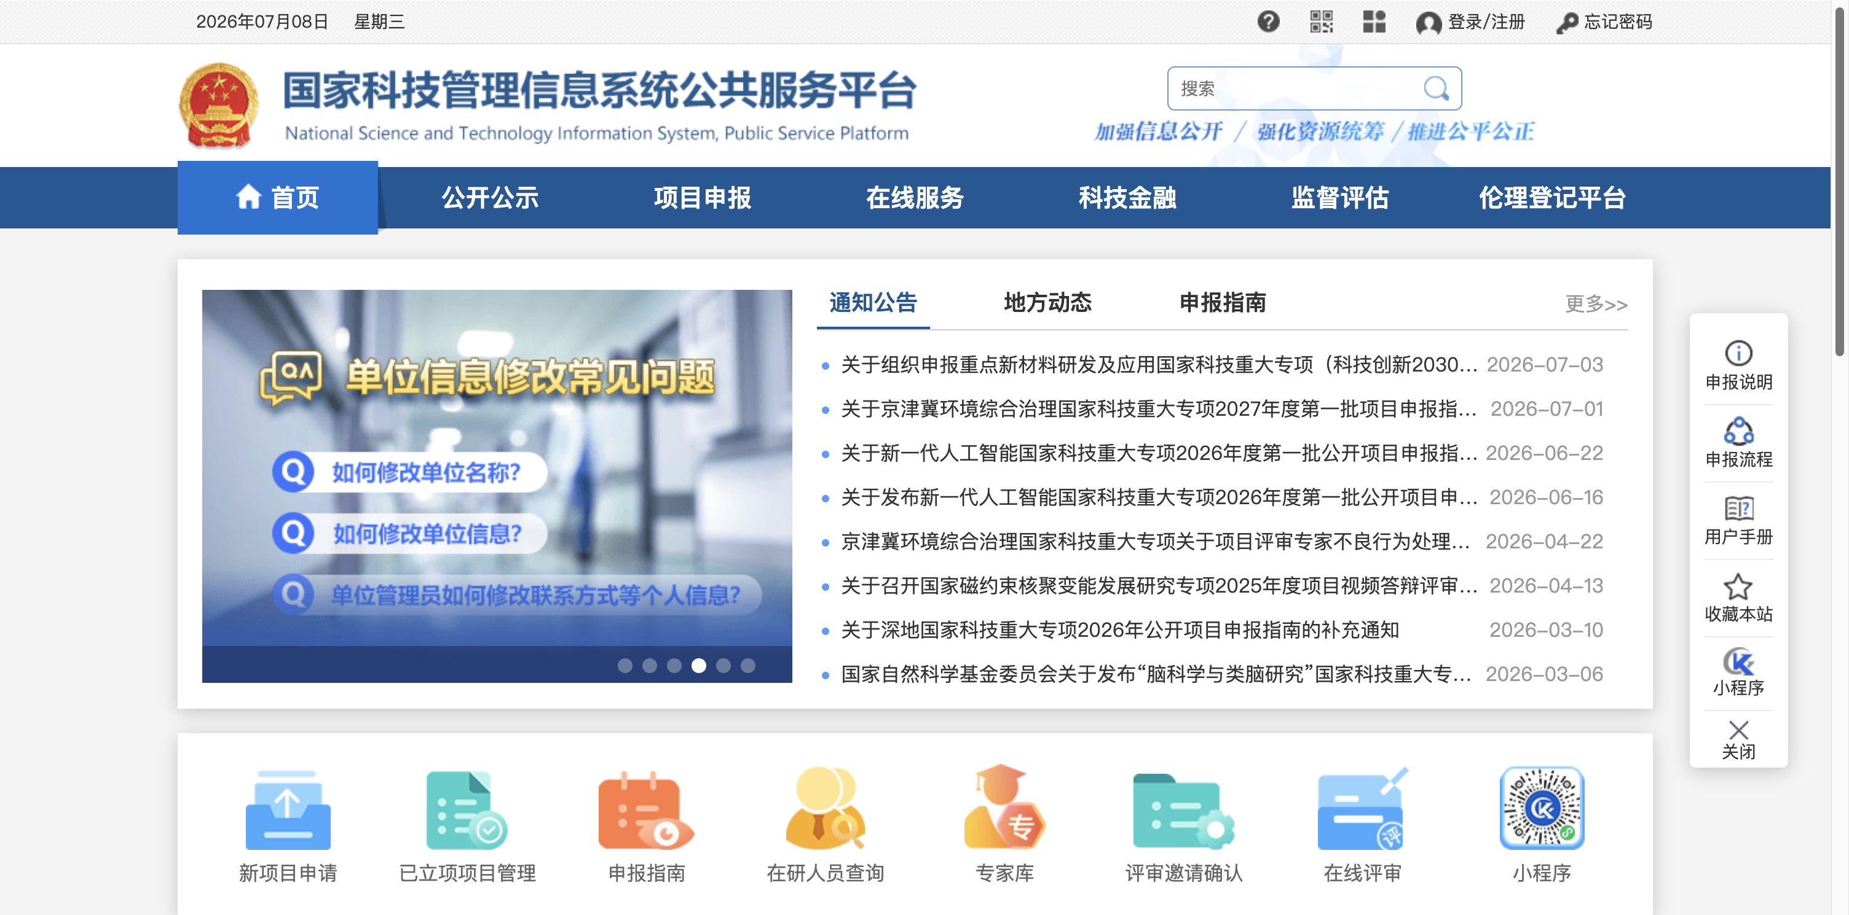
Task: Open 脑科学与类脑研究 notice
Action: pos(1156,674)
